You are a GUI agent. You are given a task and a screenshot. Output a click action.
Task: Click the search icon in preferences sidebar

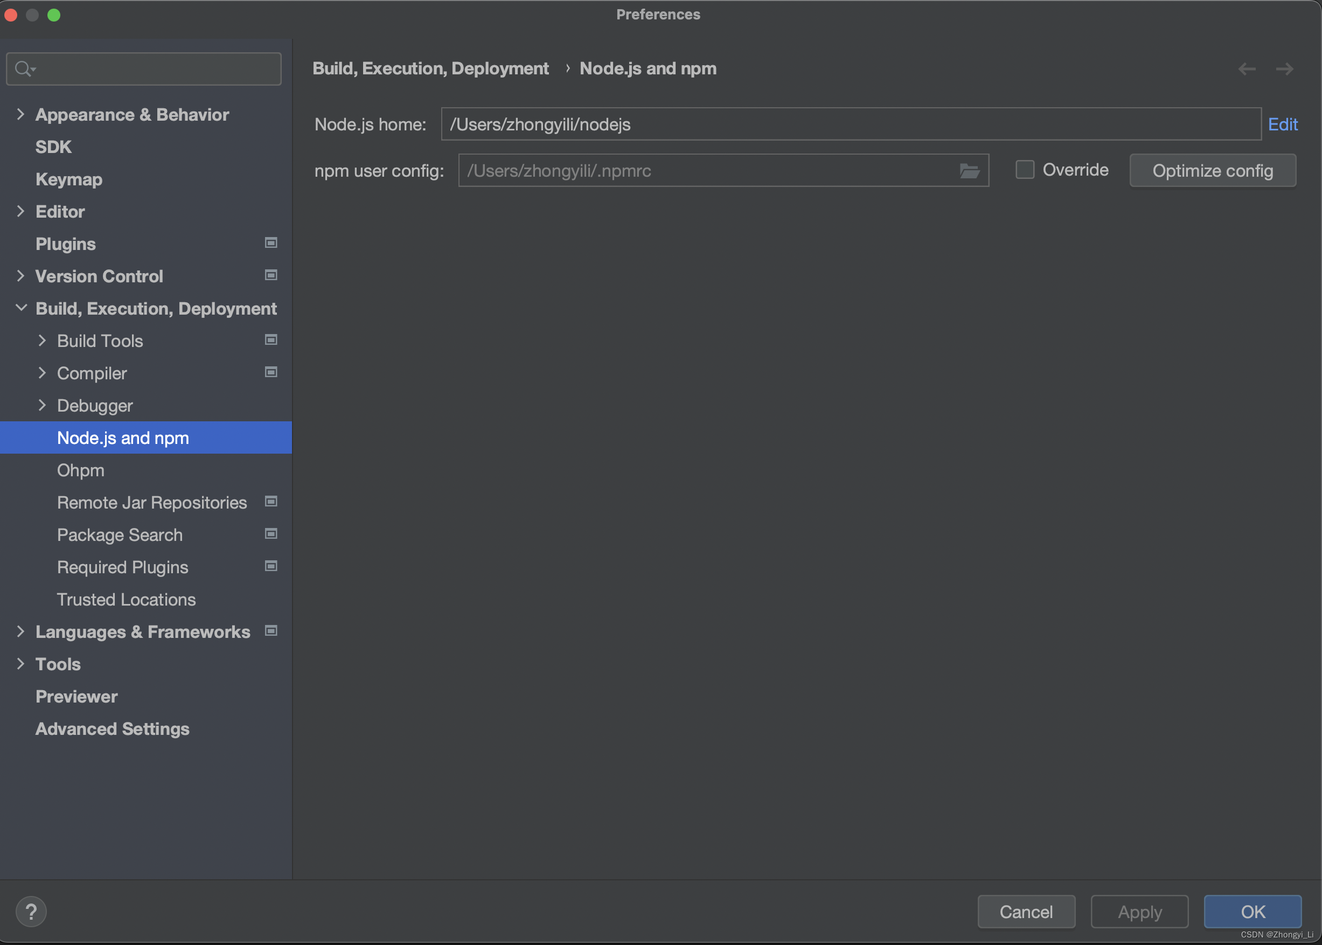click(23, 67)
